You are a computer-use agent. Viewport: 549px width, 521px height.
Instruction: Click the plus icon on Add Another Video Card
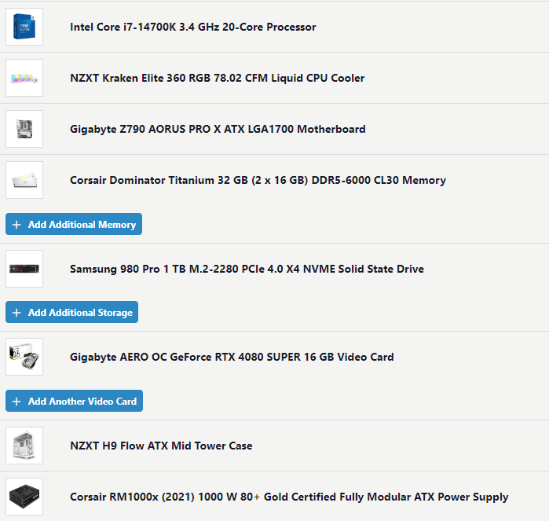(16, 402)
